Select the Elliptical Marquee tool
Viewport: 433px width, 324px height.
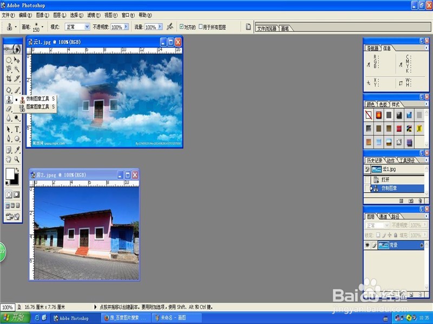click(9, 60)
